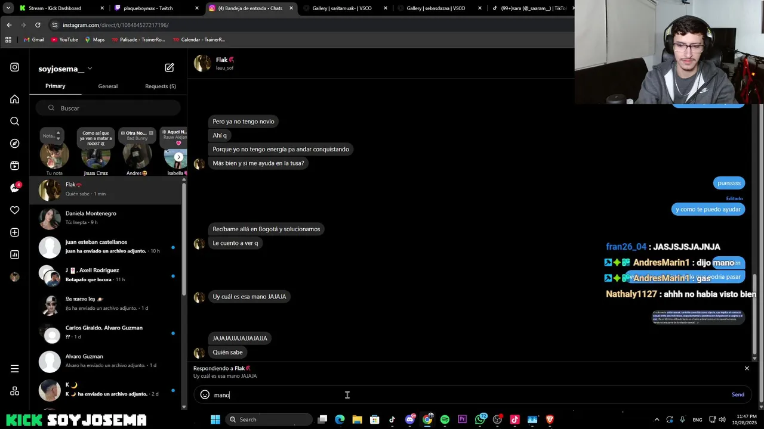Open Carlos Giraldo, Alvaro Guzman chat

click(106, 332)
